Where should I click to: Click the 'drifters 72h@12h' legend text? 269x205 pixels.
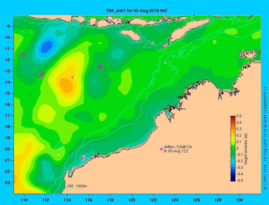point(178,147)
